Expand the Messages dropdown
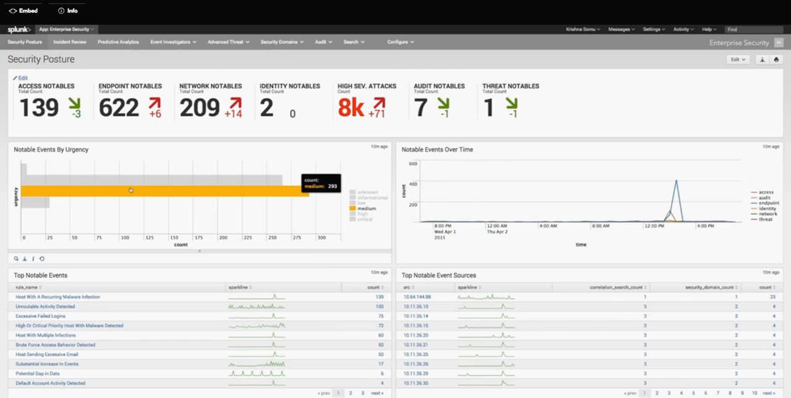This screenshot has width=791, height=398. [621, 29]
